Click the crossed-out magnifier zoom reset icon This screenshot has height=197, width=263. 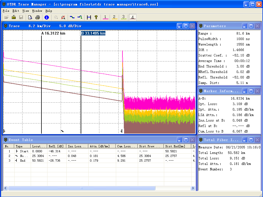(63, 17)
